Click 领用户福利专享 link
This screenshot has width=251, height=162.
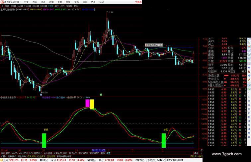64,156
